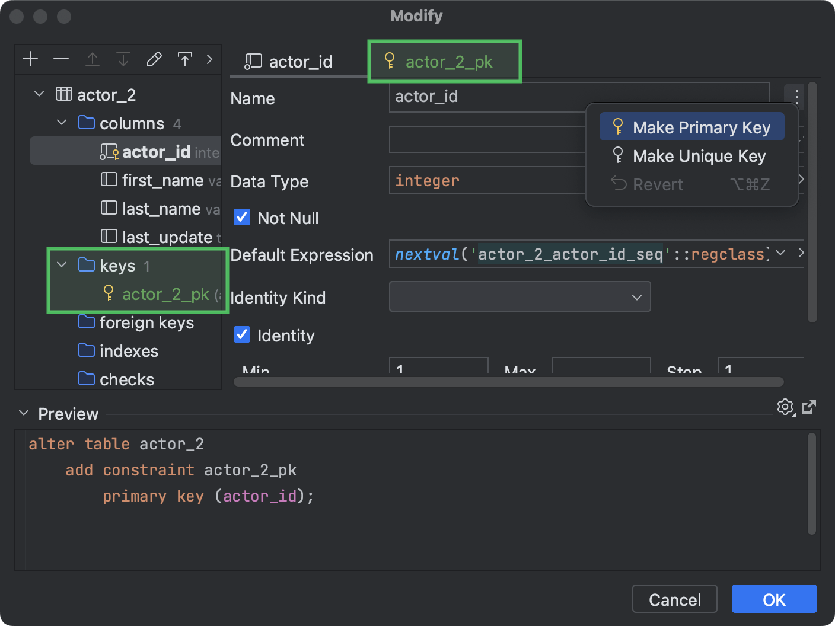Screen dimensions: 835x626
Task: Collapse the actor_2 table node
Action: tap(38, 94)
